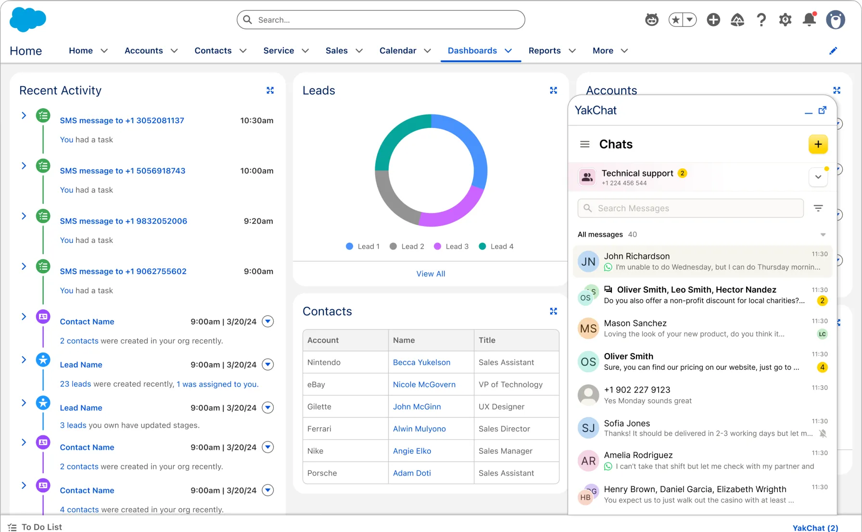Open contact Becca Yukelson
The height and width of the screenshot is (532, 862).
[422, 362]
